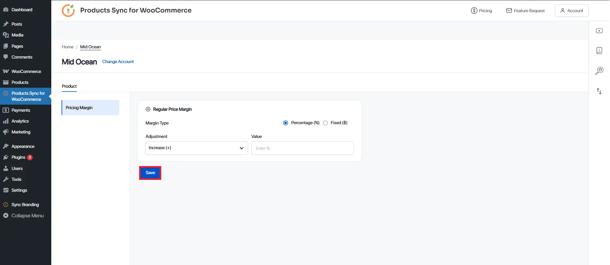The image size is (610, 265).
Task: Click the Media icon in sidebar
Action: coord(6,35)
